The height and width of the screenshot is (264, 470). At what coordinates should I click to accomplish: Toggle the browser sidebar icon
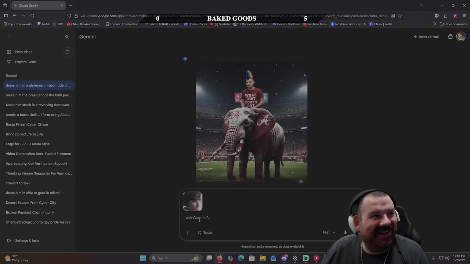click(x=6, y=16)
